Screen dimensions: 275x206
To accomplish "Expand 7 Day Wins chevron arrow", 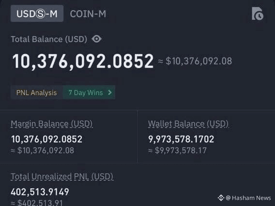I will tap(110, 92).
